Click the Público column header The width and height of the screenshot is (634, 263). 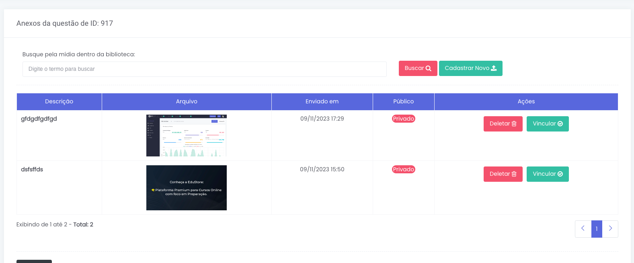pyautogui.click(x=403, y=102)
